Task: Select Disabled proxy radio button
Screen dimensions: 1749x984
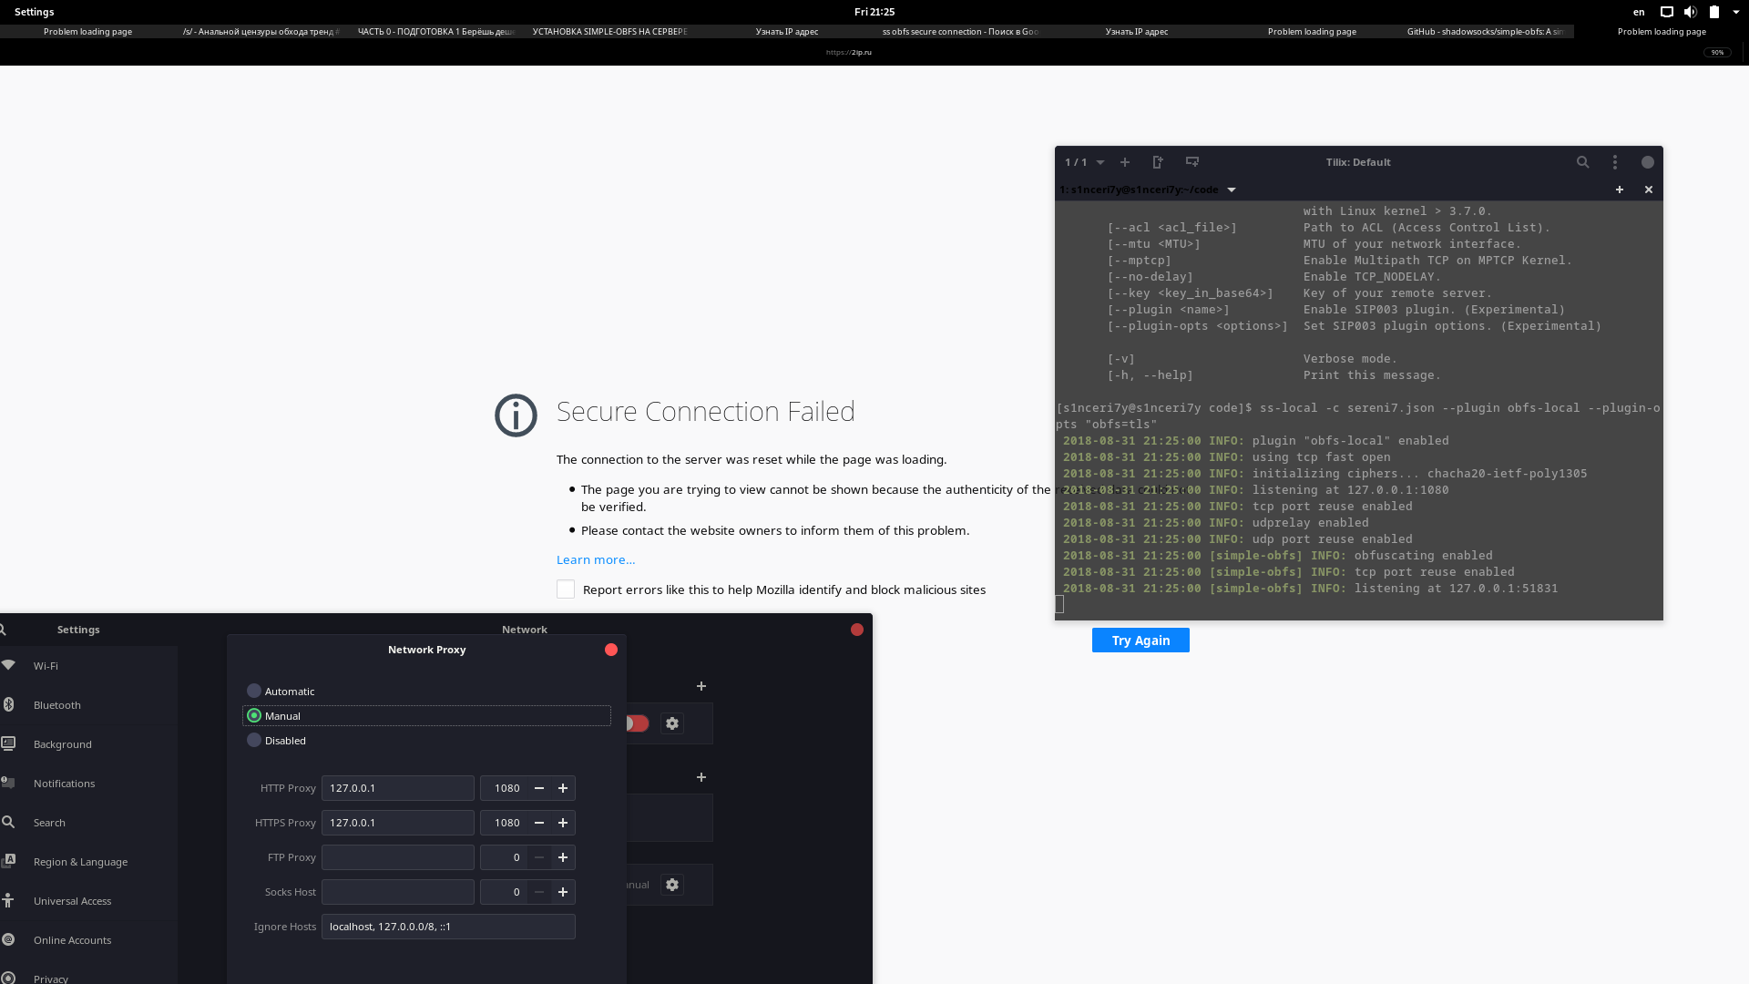Action: tap(254, 741)
